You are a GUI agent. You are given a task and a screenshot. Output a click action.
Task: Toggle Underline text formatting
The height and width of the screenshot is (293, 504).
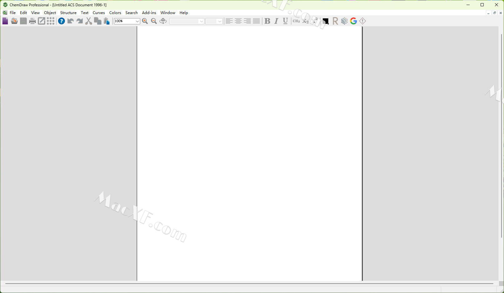tap(285, 21)
